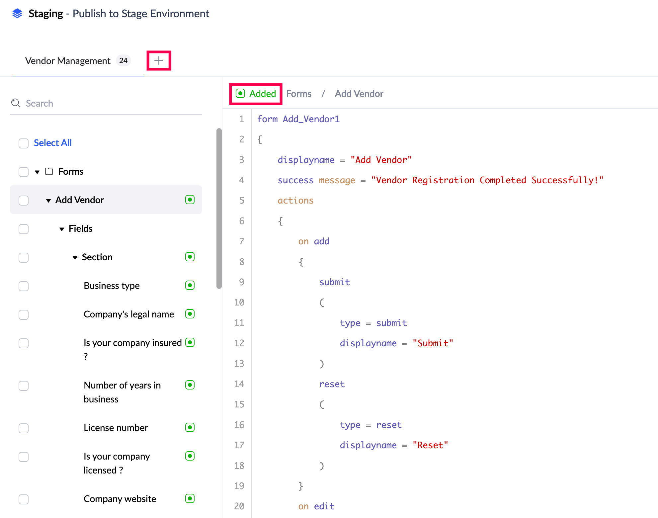Image resolution: width=658 pixels, height=518 pixels.
Task: Click added status icon beside Company website
Action: point(190,498)
